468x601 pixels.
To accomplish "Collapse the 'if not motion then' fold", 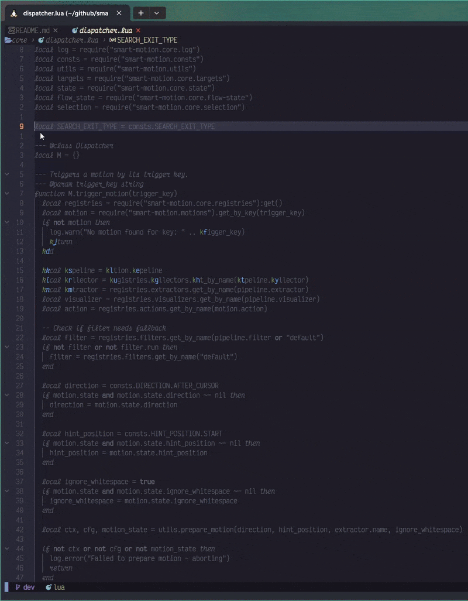I will [x=7, y=222].
